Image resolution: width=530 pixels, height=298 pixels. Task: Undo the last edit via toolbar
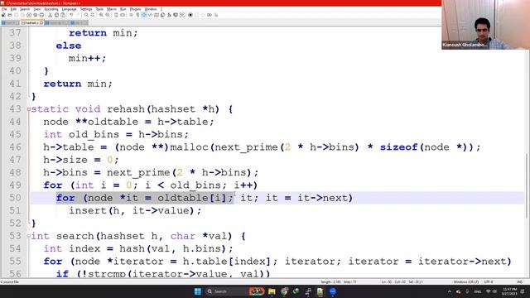coord(71,15)
